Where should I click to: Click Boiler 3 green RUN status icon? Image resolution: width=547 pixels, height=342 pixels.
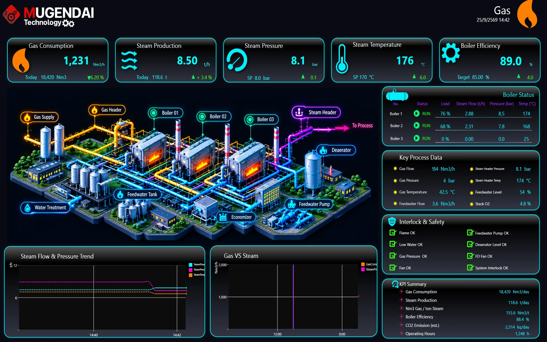pyautogui.click(x=417, y=138)
